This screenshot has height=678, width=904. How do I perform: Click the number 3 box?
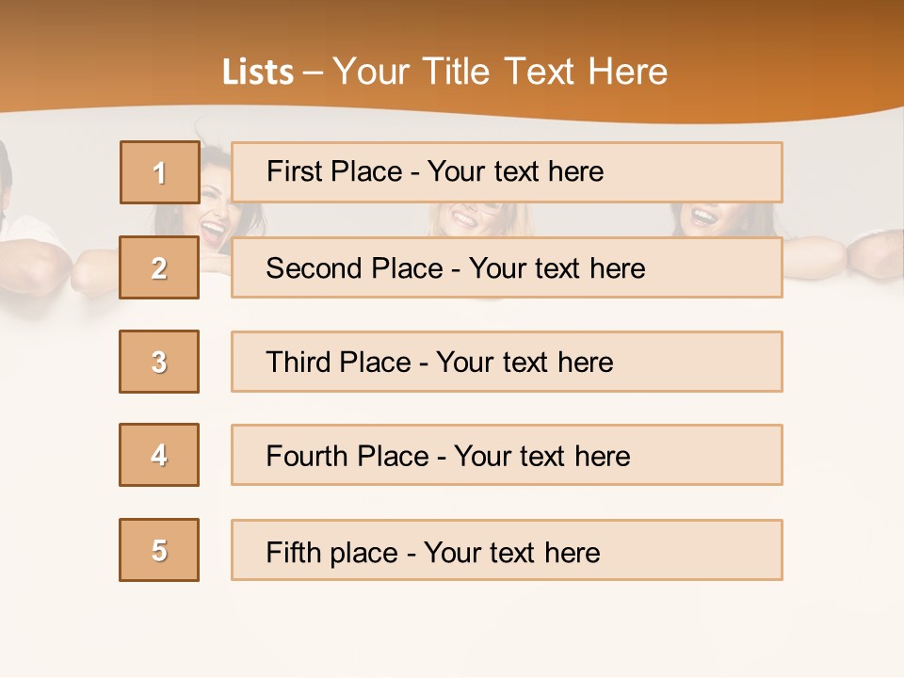coord(159,362)
